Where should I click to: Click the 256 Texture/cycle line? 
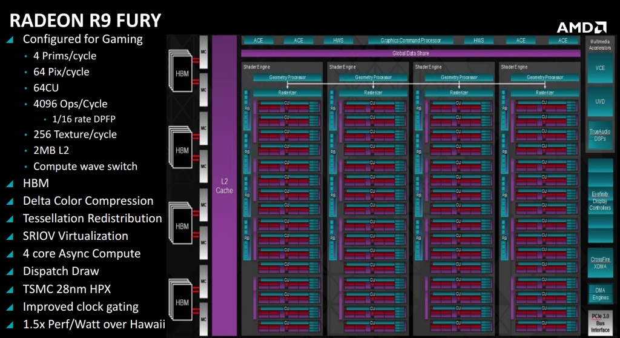(x=75, y=134)
